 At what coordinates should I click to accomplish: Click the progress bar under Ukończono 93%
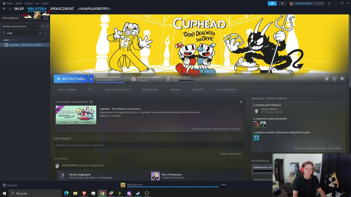[x=112, y=82]
